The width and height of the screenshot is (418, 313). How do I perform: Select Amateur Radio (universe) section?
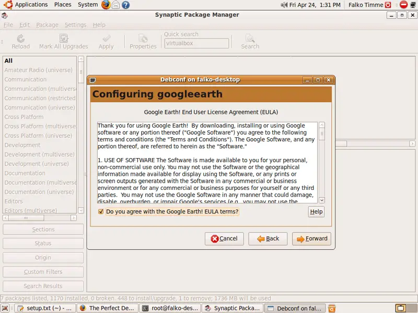point(40,70)
